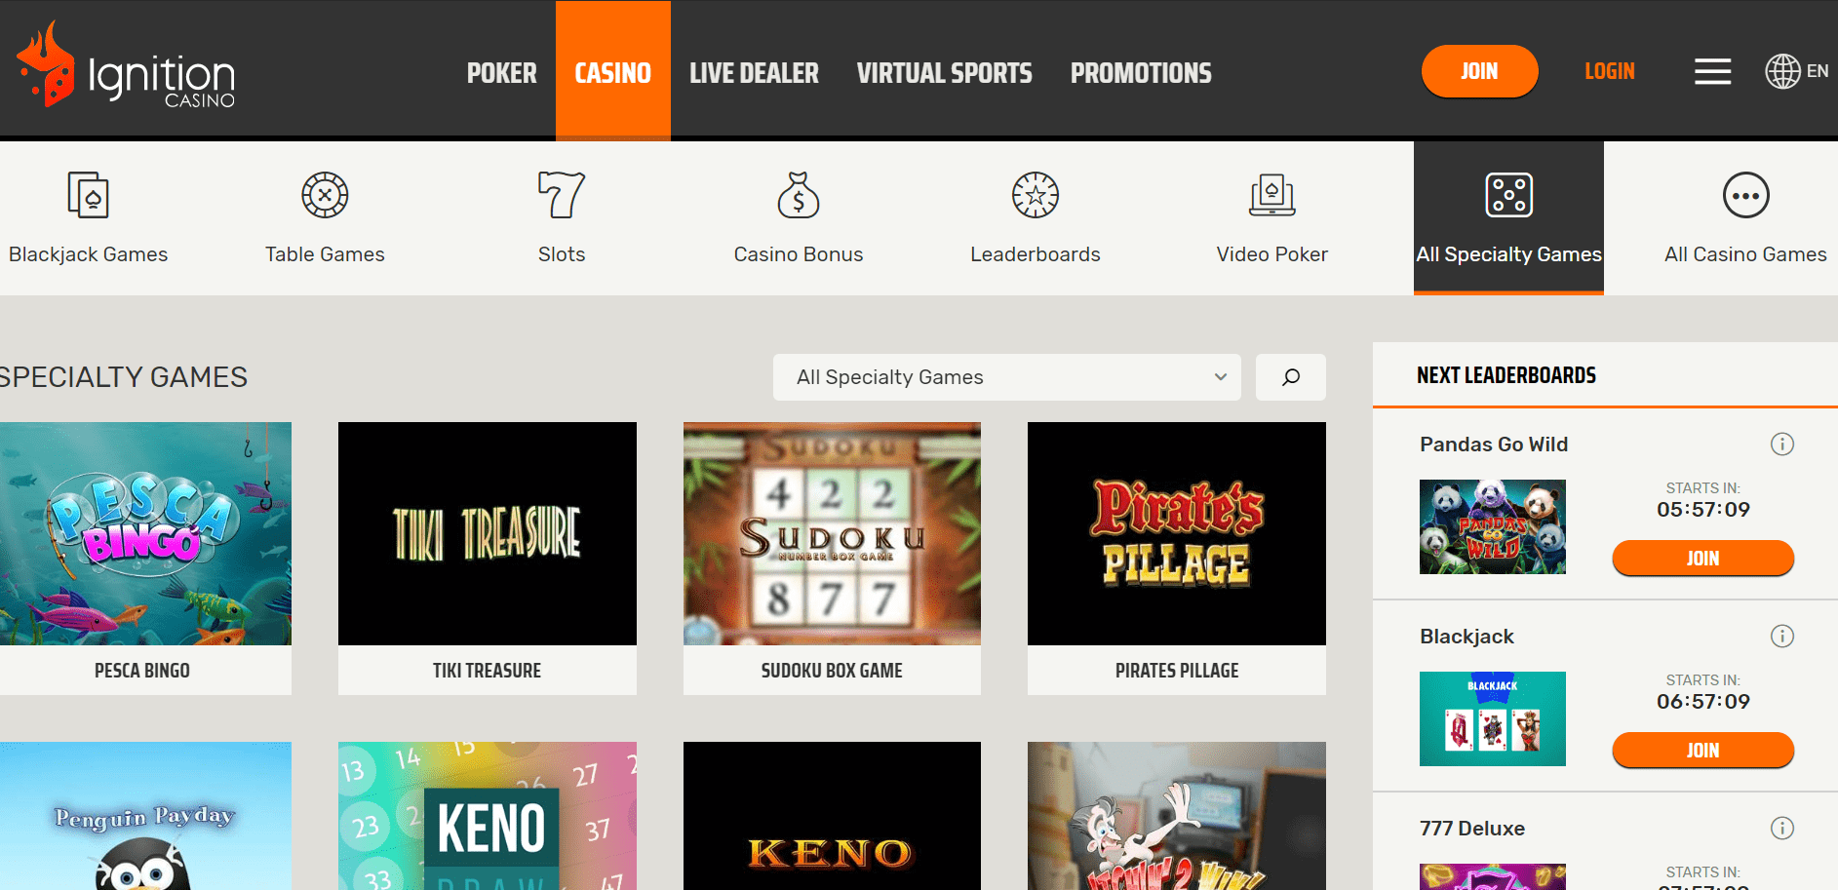The height and width of the screenshot is (890, 1838).
Task: Select the Video Poker laptop icon
Action: coord(1271,195)
